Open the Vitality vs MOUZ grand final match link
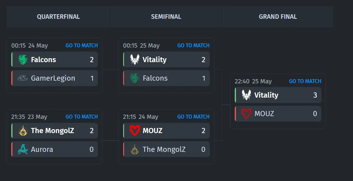 305,81
